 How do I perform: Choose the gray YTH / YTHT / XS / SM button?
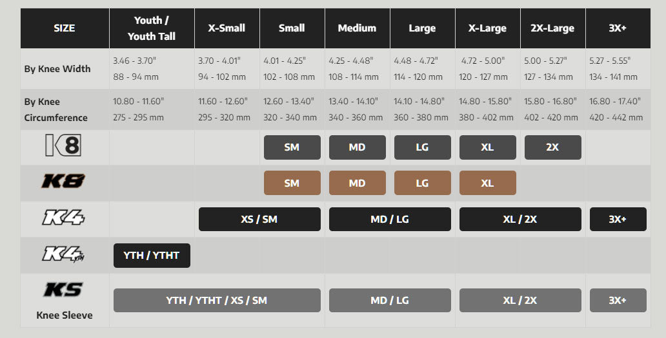pos(217,300)
